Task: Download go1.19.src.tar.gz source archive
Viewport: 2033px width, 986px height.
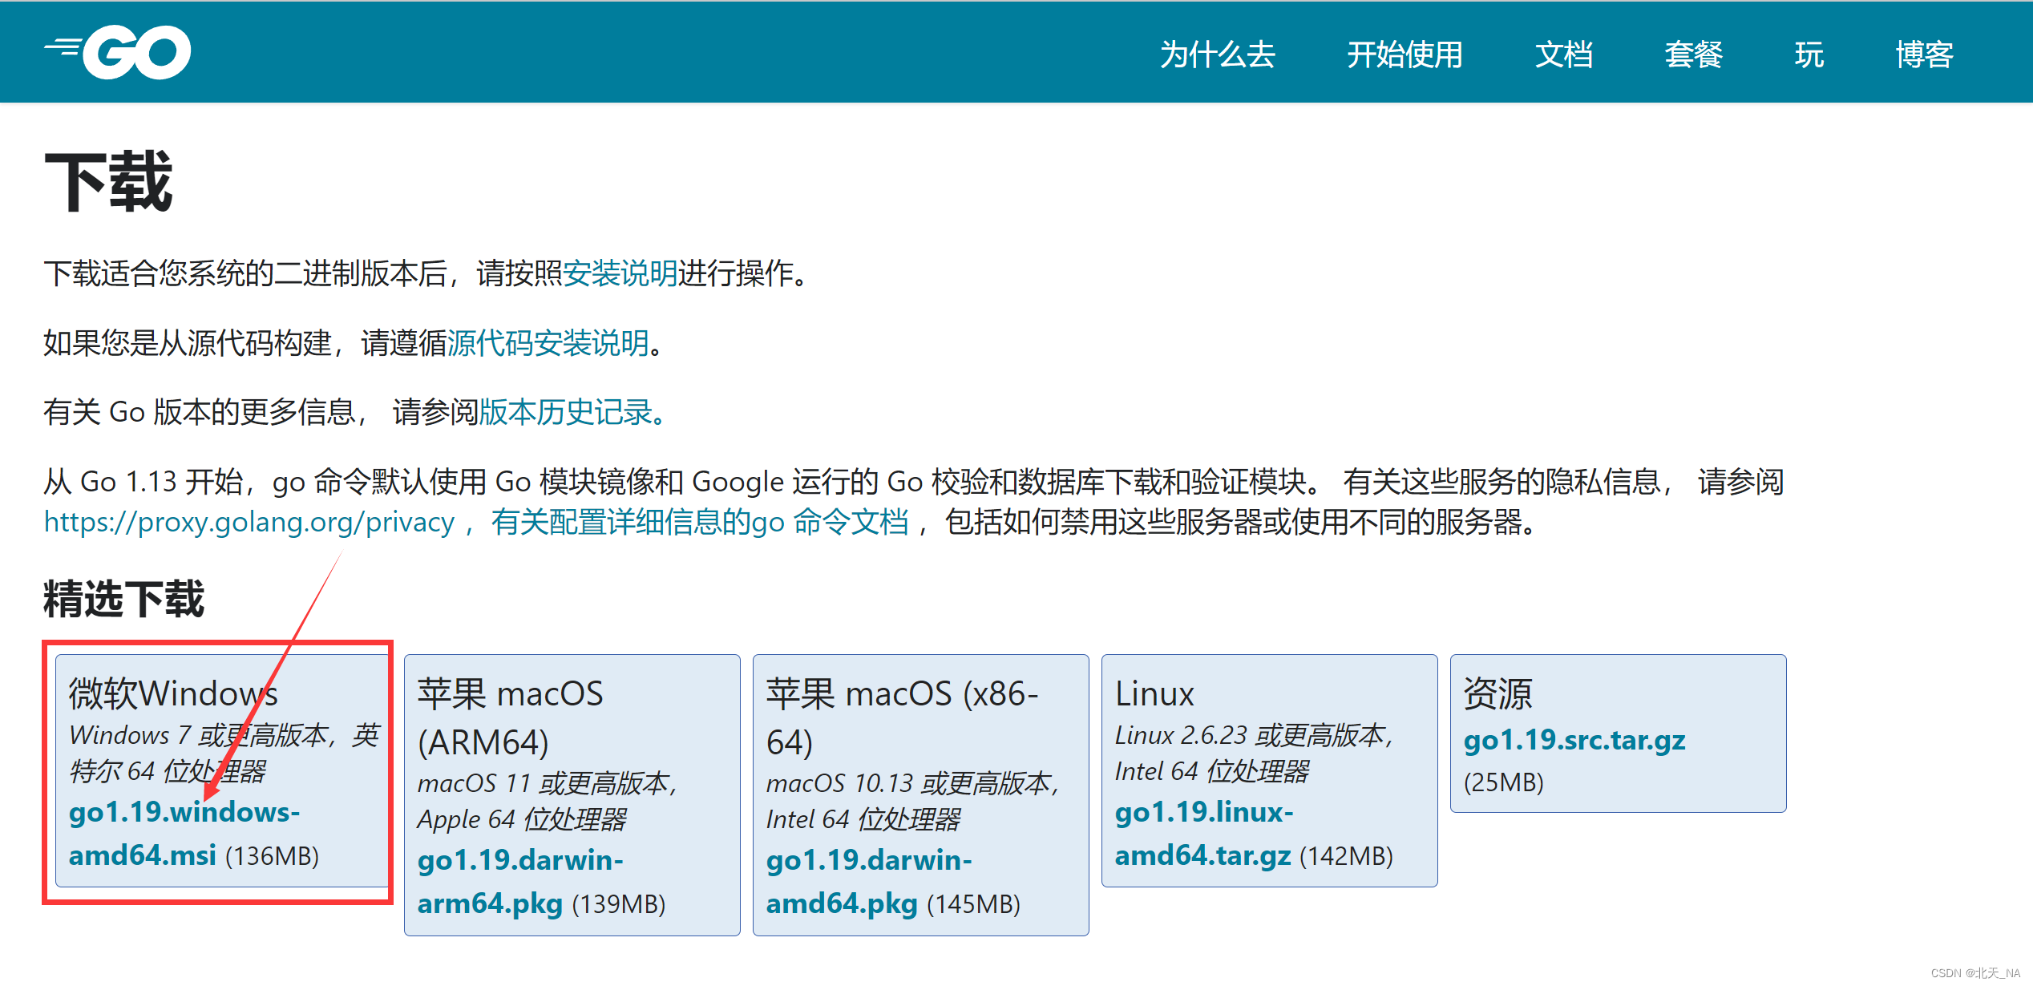Action: point(1574,740)
